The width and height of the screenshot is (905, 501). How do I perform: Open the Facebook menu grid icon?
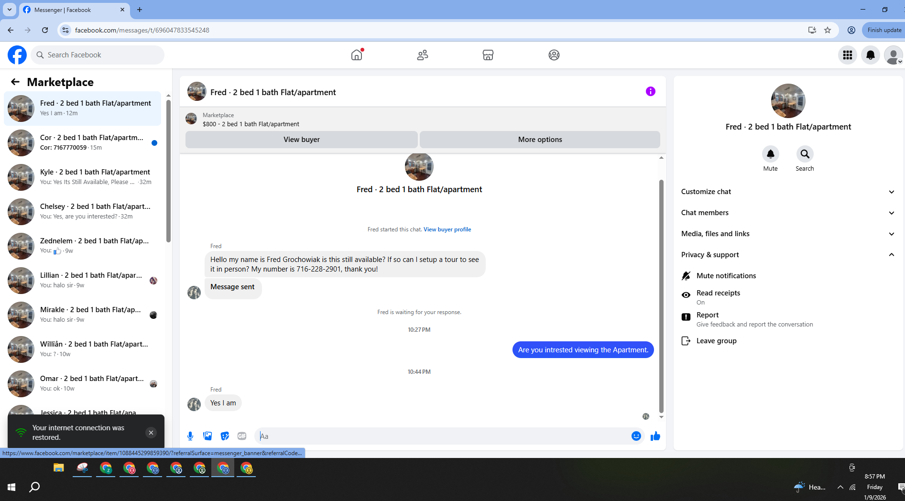pyautogui.click(x=848, y=55)
